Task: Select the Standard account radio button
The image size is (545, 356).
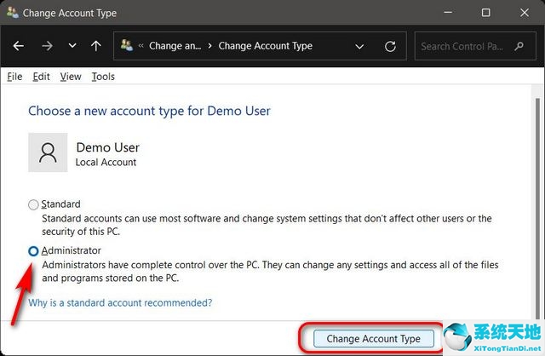Action: (33, 204)
